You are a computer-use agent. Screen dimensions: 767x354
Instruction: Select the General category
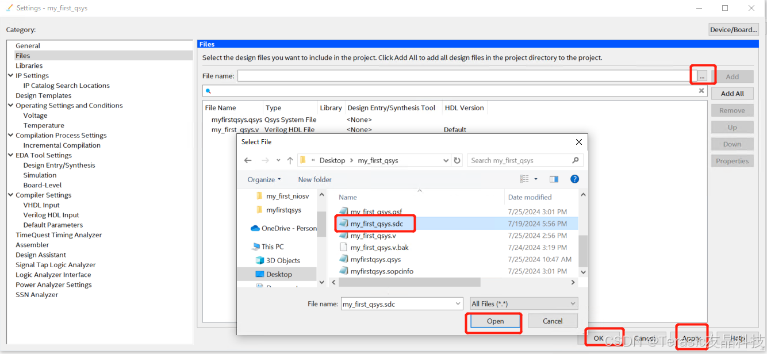click(x=28, y=45)
